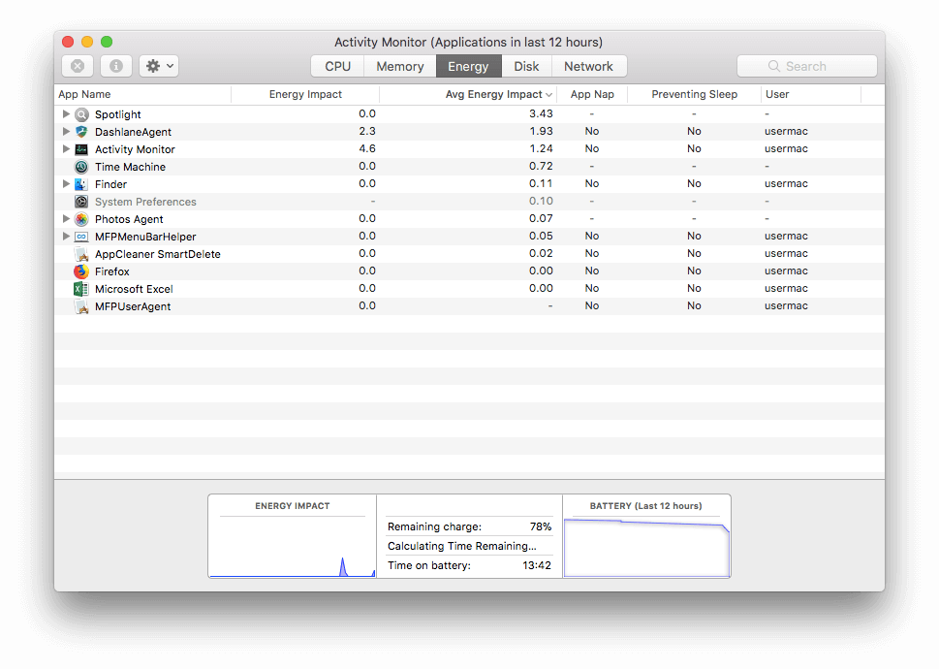This screenshot has width=939, height=669.
Task: Click the window title text
Action: tap(468, 42)
